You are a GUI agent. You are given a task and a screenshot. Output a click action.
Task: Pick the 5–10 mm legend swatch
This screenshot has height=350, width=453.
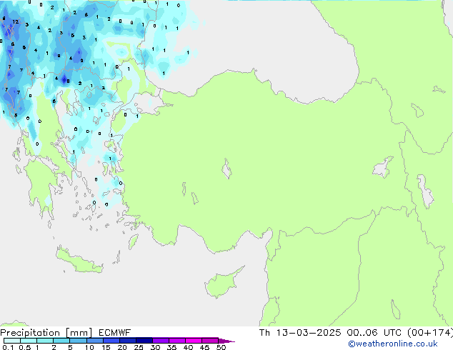(x=78, y=341)
